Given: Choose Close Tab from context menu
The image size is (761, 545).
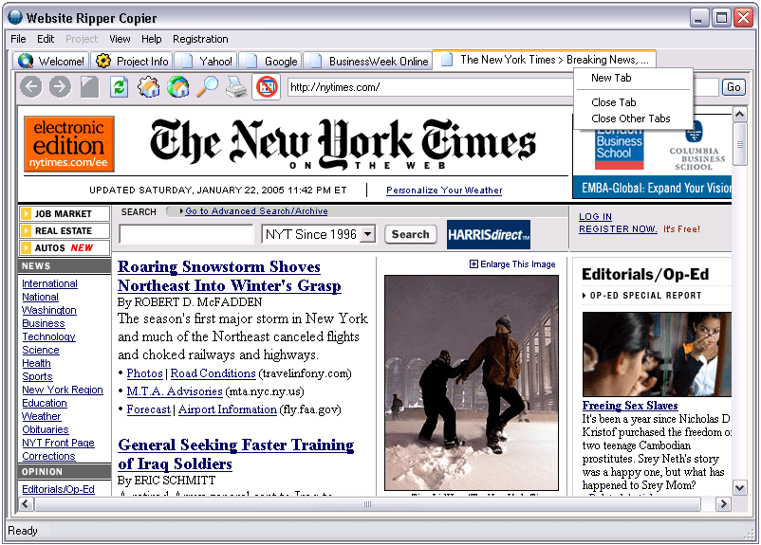Looking at the screenshot, I should (x=632, y=102).
